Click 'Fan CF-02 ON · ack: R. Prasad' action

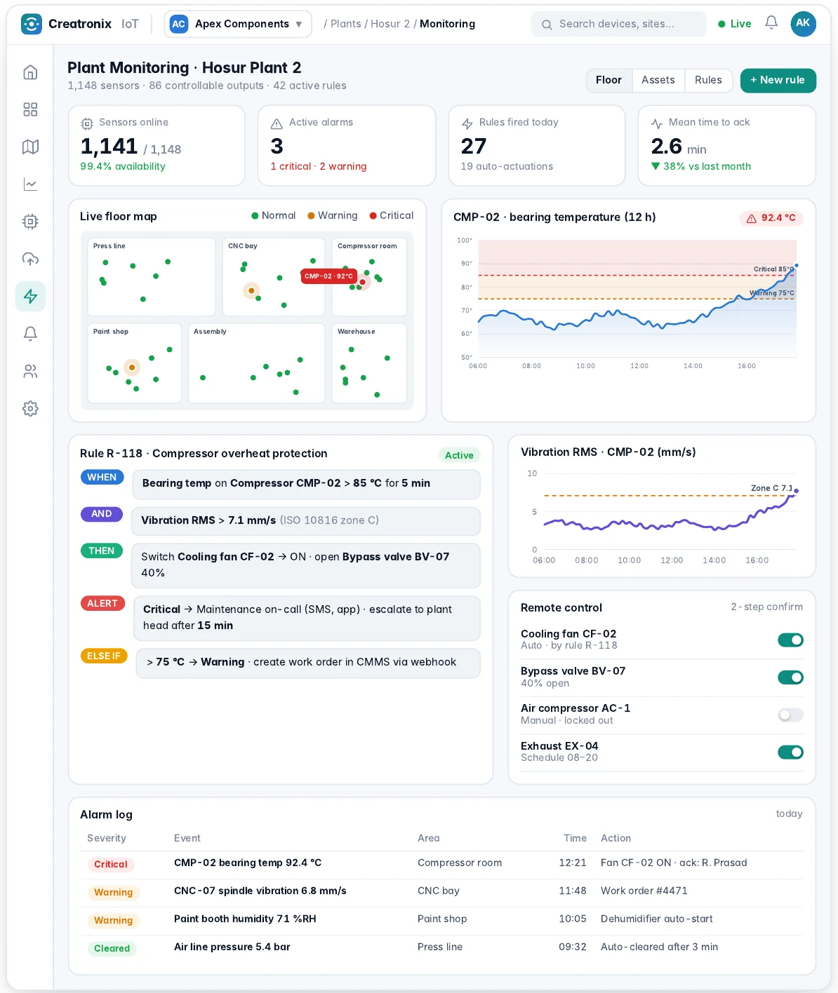pyautogui.click(x=674, y=863)
